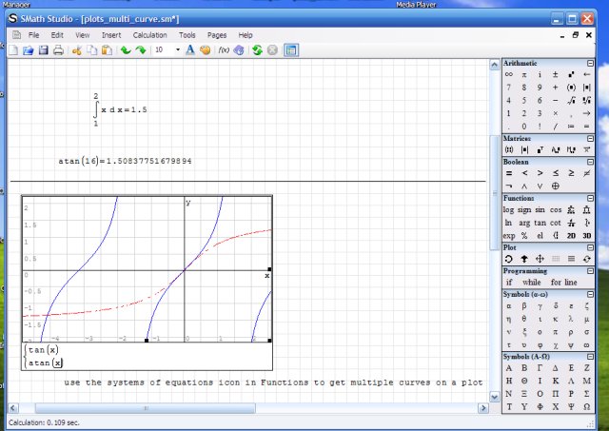
Task: Open the Calculation menu
Action: (149, 34)
